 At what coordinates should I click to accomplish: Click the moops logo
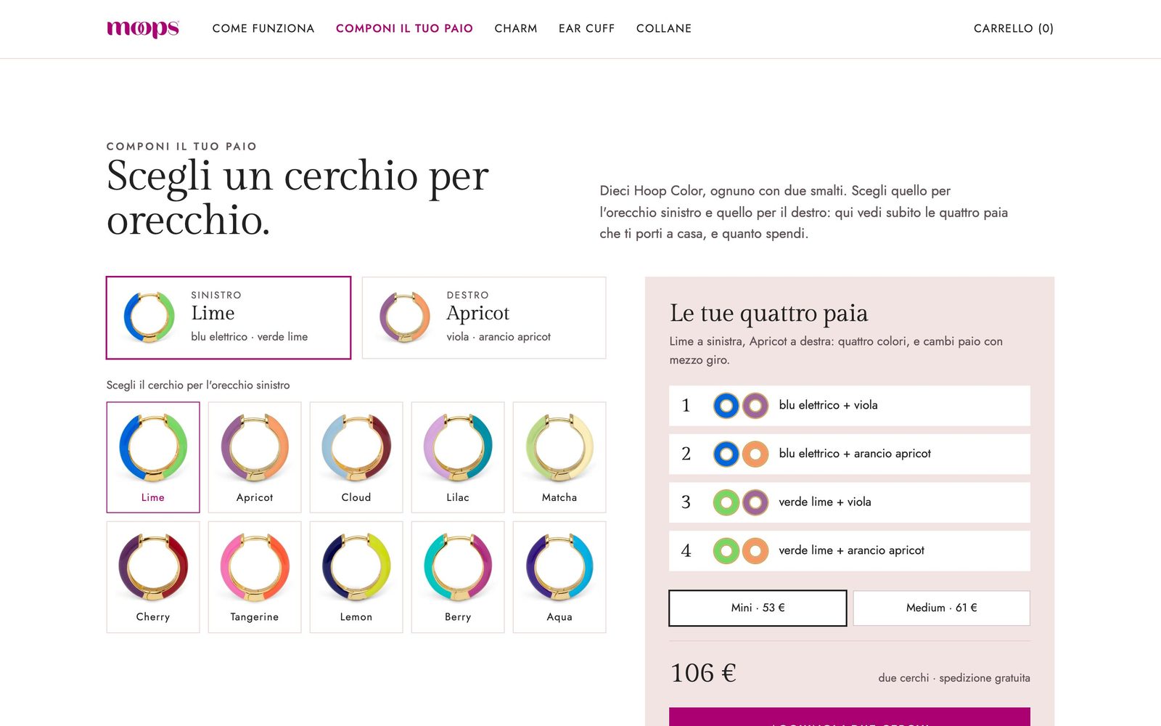[143, 28]
